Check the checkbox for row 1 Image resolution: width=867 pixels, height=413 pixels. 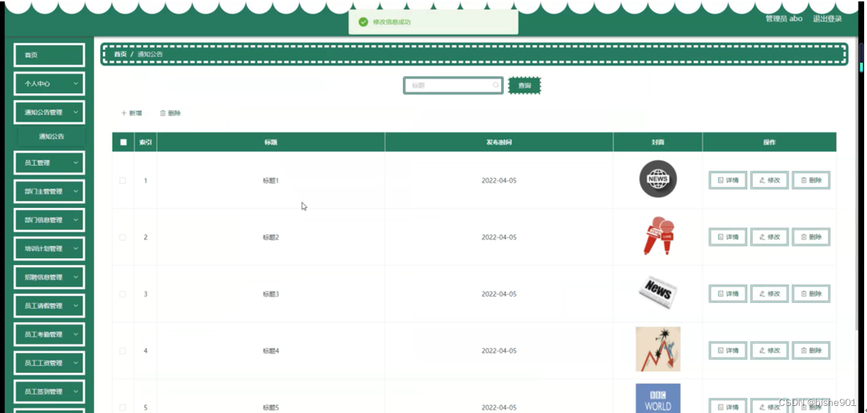tap(122, 181)
